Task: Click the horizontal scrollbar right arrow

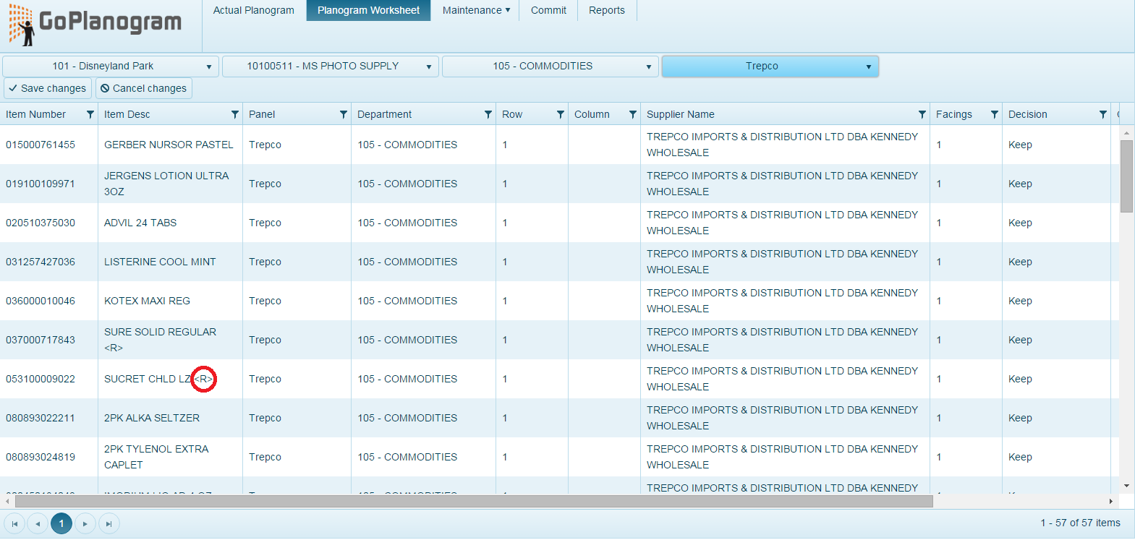Action: click(x=1111, y=501)
